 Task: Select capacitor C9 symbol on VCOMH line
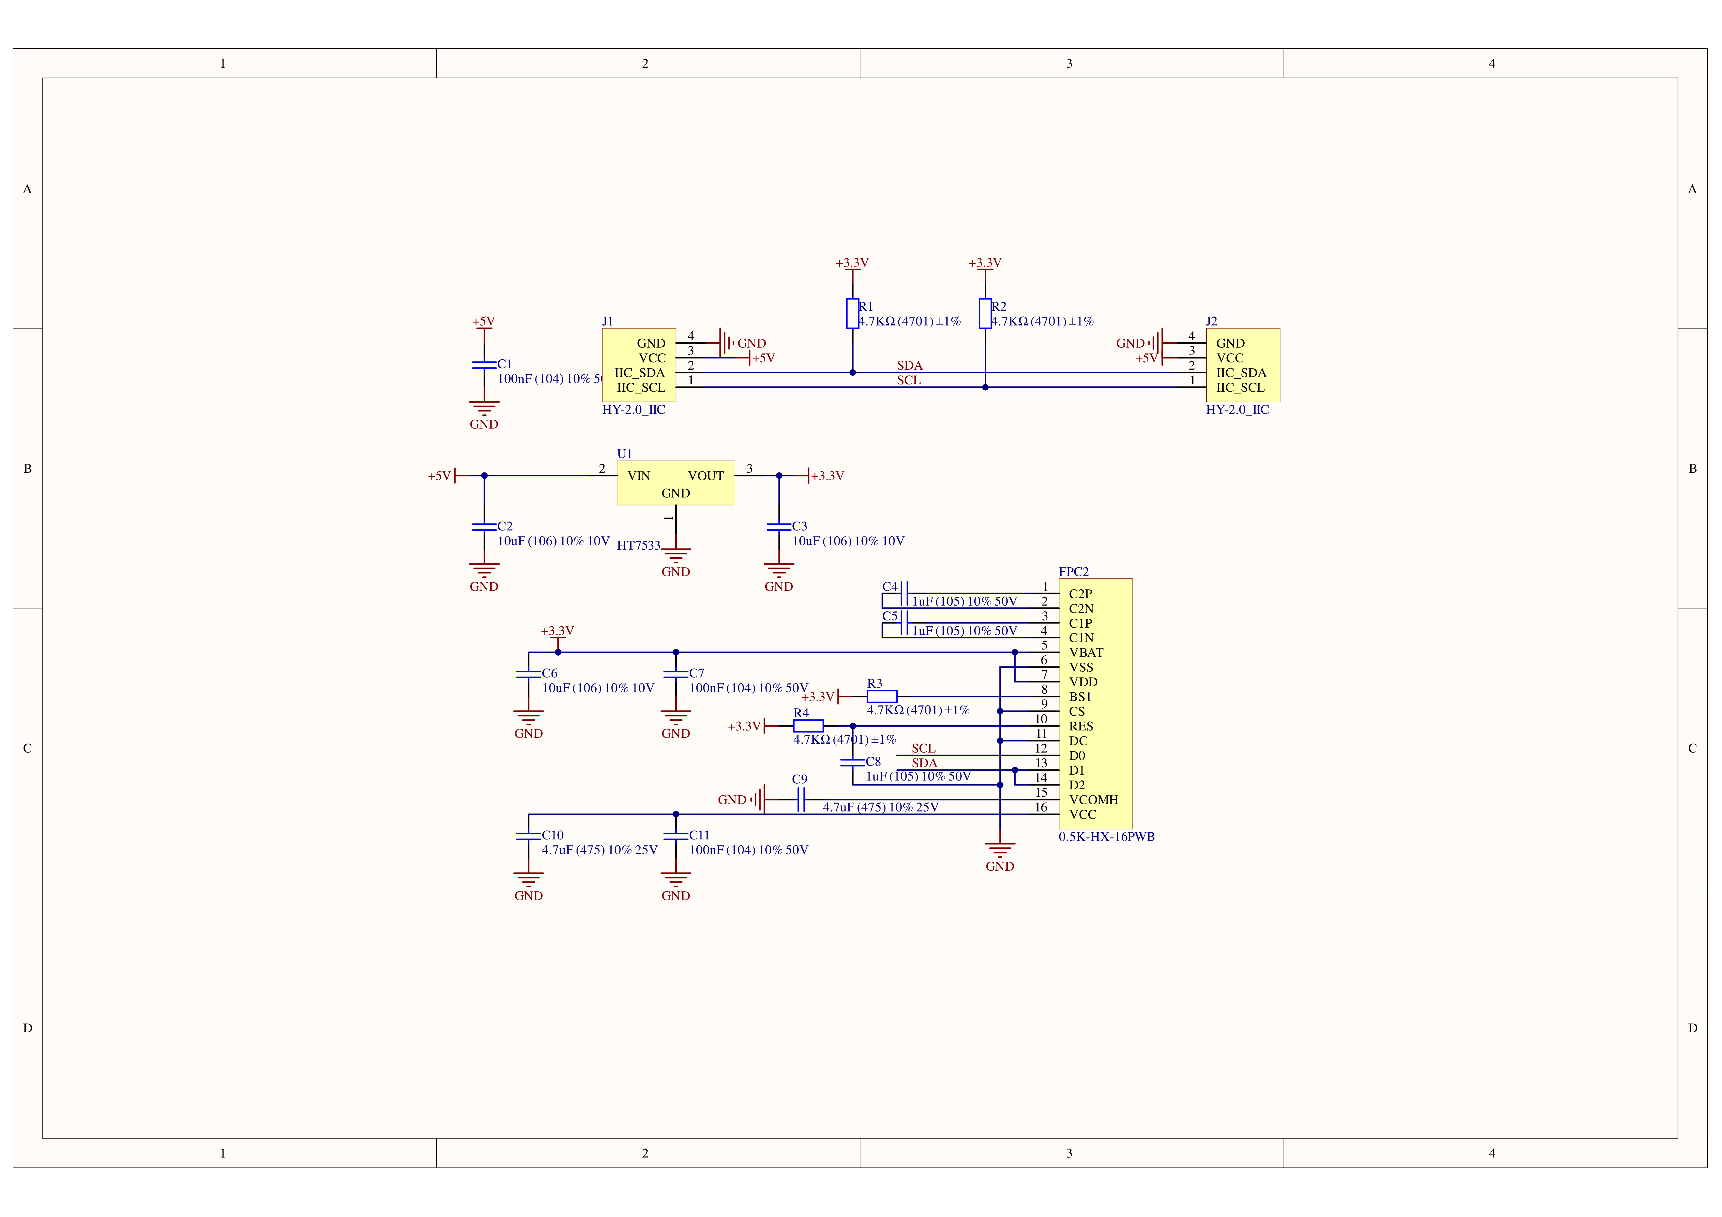[x=801, y=800]
